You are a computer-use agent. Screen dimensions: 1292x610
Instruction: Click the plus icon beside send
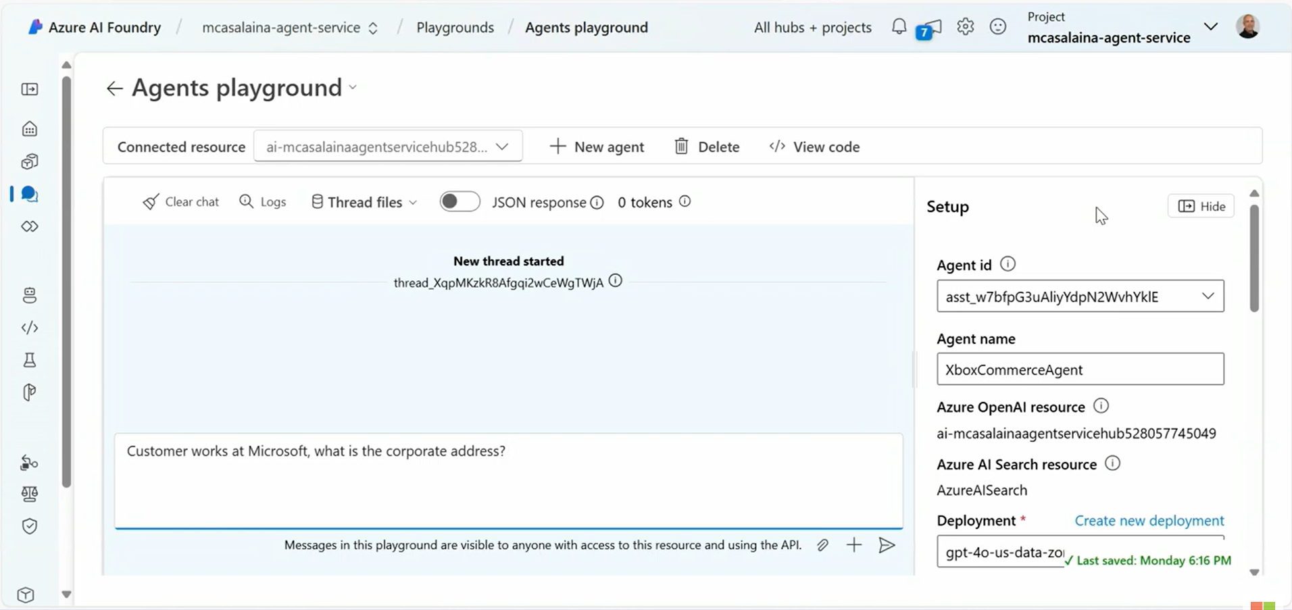[x=854, y=545]
